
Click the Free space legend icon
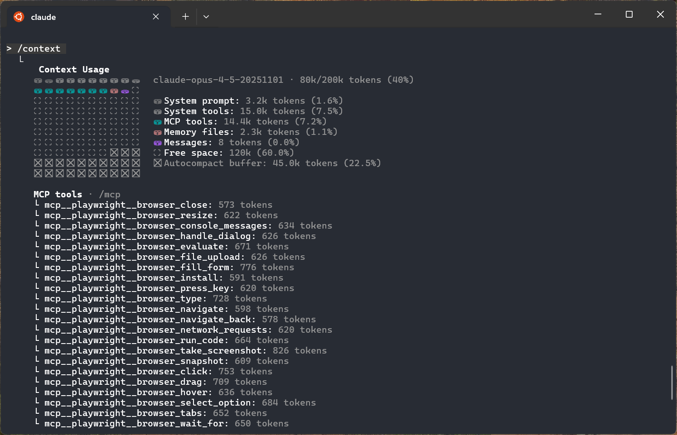(158, 153)
